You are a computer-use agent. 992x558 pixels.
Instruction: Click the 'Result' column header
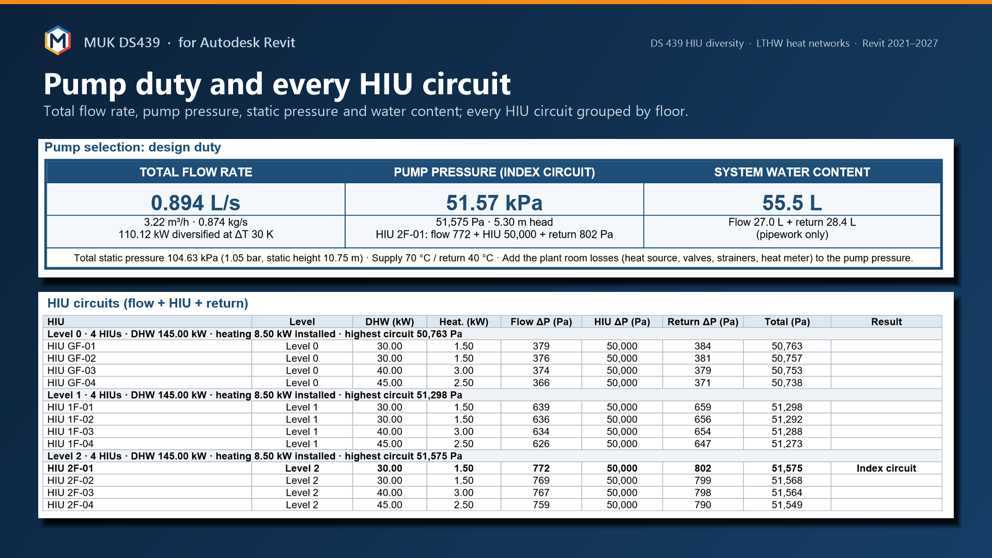887,321
